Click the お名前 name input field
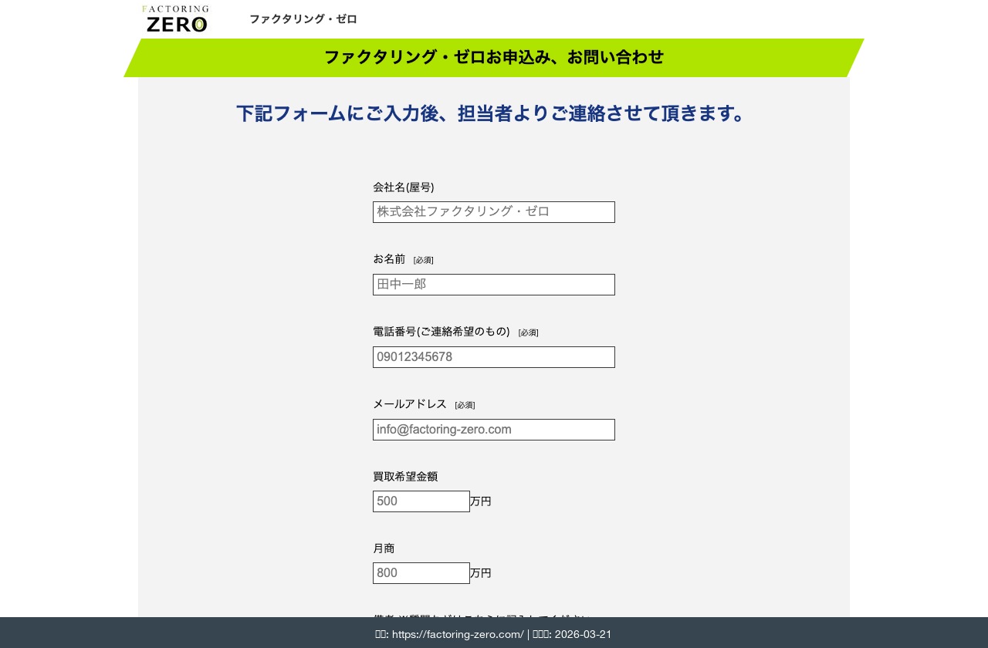The height and width of the screenshot is (648, 988). 493,284
